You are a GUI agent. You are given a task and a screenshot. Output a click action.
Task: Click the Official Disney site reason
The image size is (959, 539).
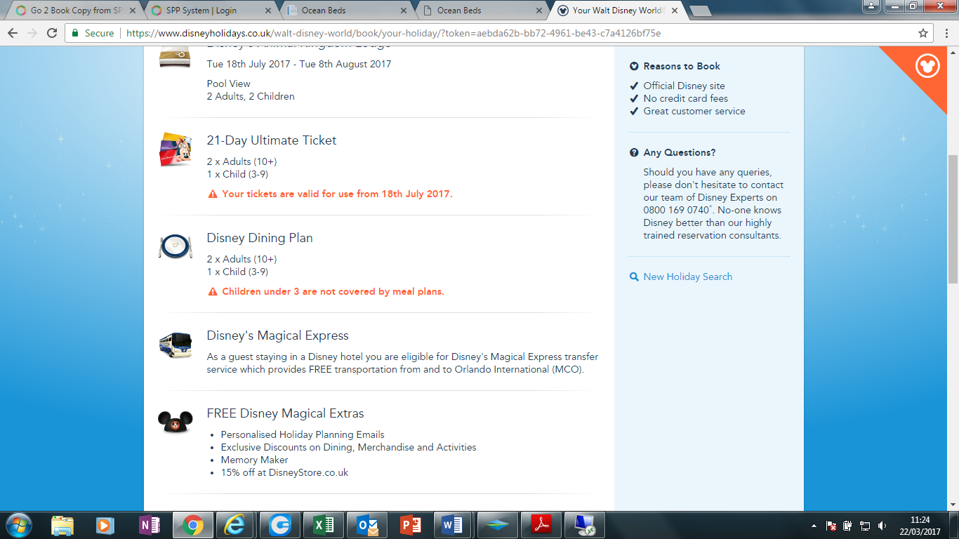(684, 86)
